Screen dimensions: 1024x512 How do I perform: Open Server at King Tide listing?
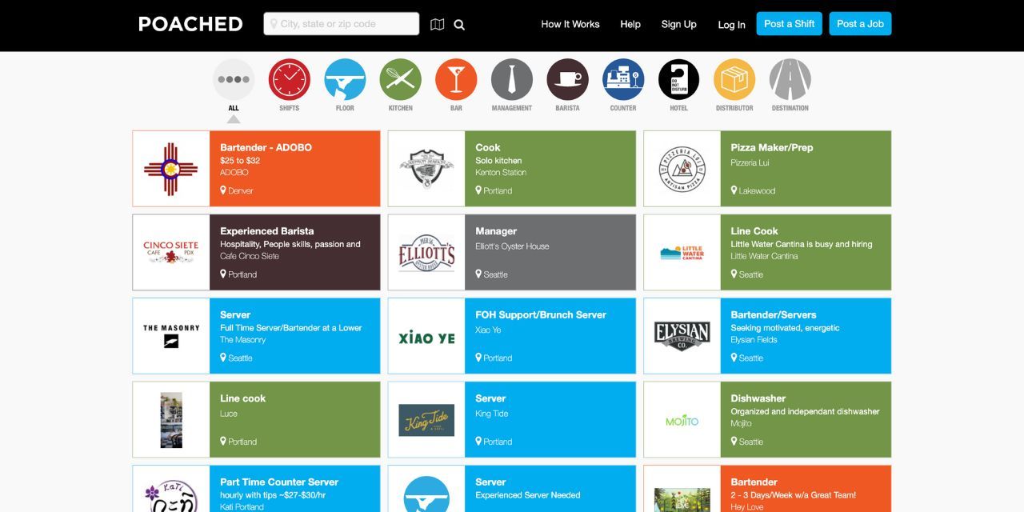click(512, 419)
